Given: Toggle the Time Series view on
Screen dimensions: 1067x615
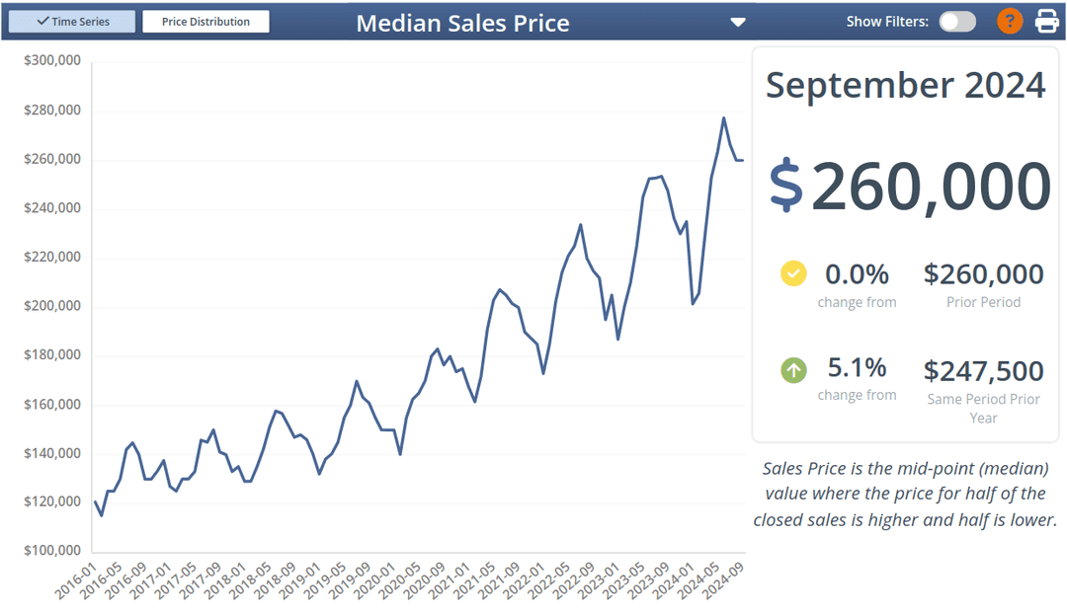Looking at the screenshot, I should [x=71, y=21].
